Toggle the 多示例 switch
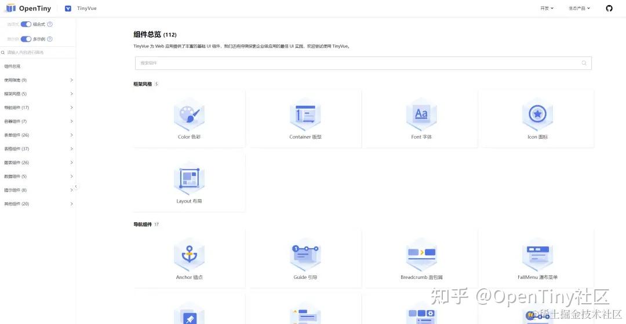 point(26,39)
